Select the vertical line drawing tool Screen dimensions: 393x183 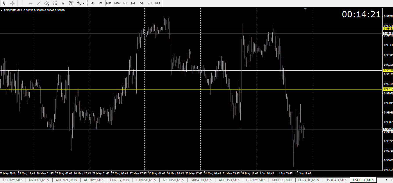(x=22, y=3)
